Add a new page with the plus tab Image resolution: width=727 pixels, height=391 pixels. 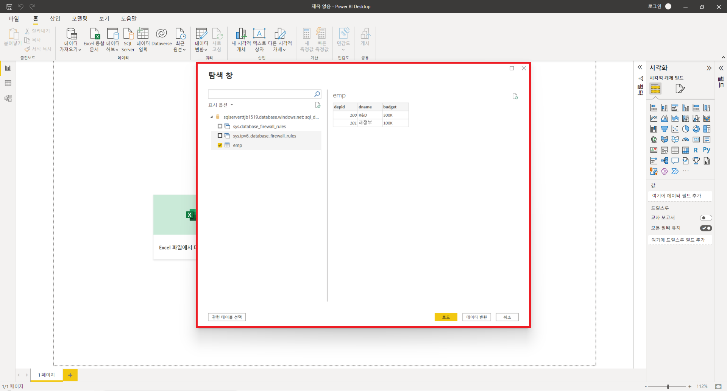click(70, 375)
